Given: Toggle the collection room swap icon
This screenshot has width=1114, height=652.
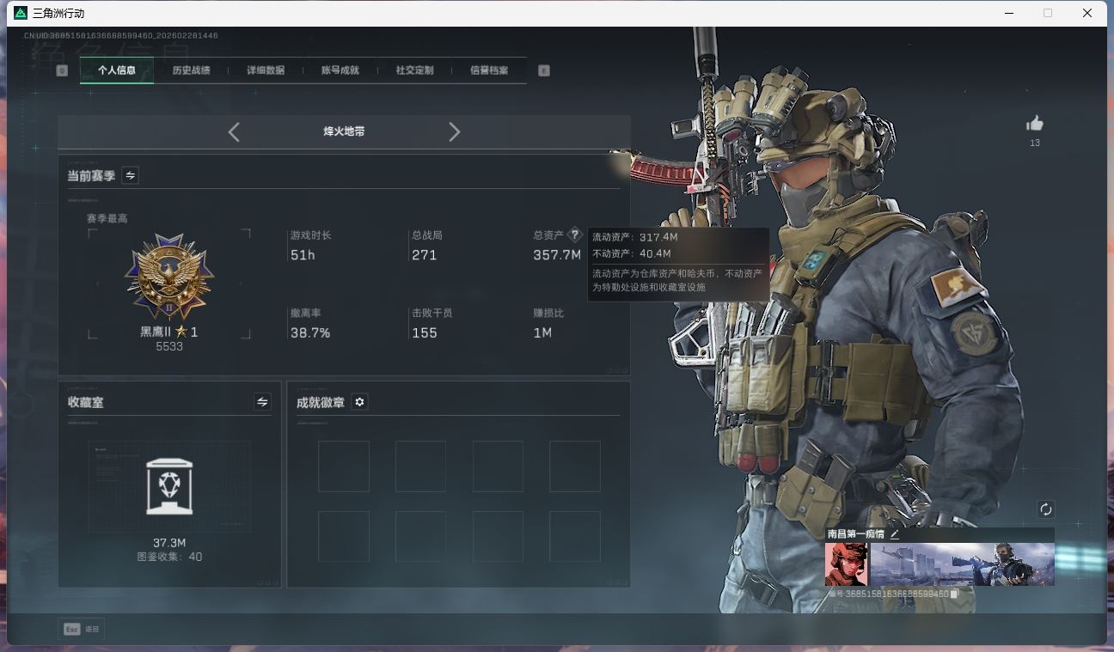Looking at the screenshot, I should coord(262,402).
